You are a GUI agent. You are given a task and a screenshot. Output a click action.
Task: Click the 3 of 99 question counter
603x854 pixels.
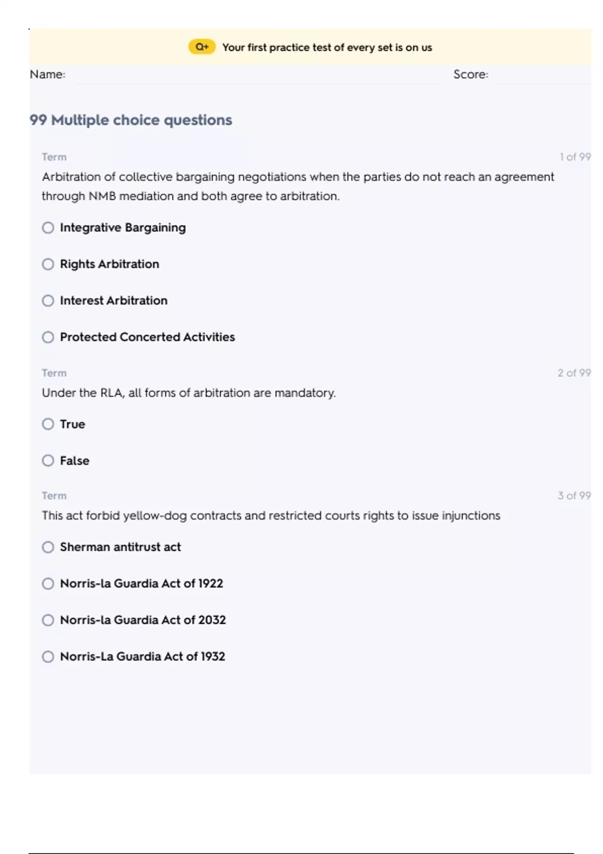(x=574, y=496)
